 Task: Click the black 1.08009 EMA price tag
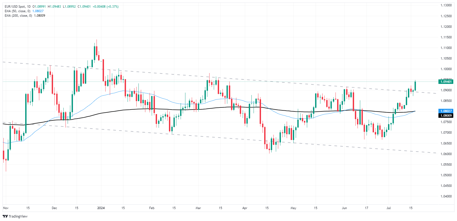pyautogui.click(x=446, y=116)
